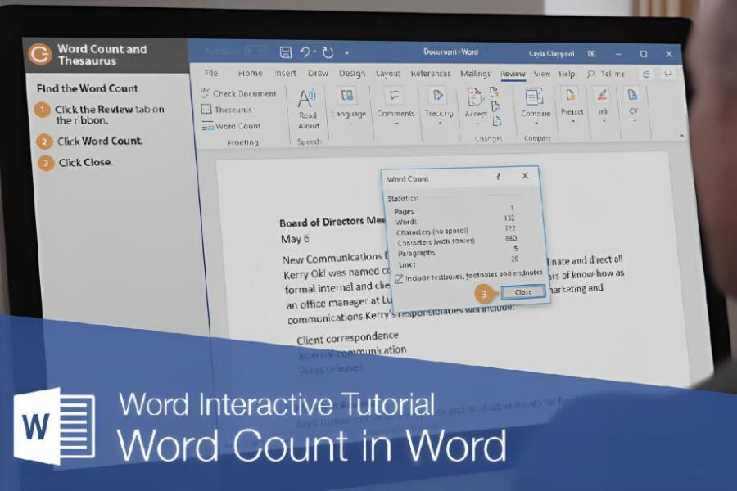Click the 'Words' row in Statistics
This screenshot has width=737, height=491.
(x=454, y=220)
